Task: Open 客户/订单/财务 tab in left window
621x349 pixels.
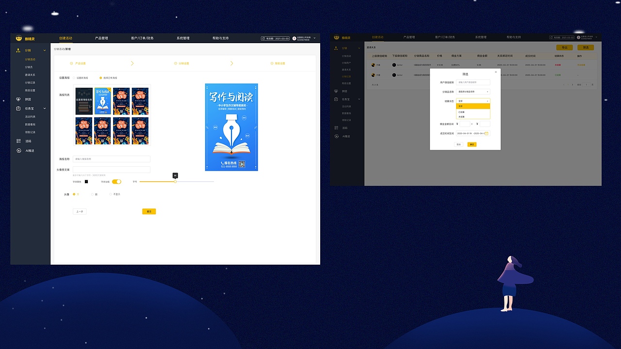Action: click(x=142, y=38)
